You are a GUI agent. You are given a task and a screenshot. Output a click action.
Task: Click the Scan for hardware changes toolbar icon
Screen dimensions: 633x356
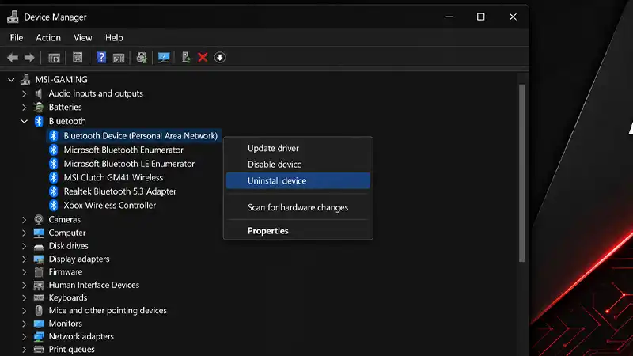[142, 58]
